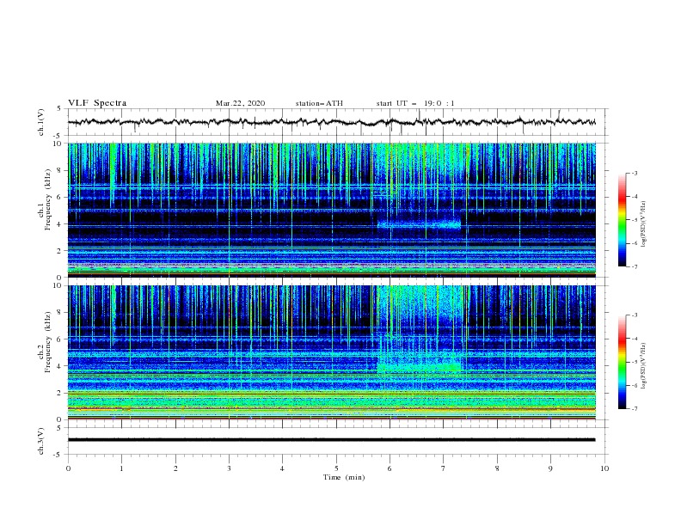Click the time axis tick label "1"
Screen dimensions: 681x526
121,468
